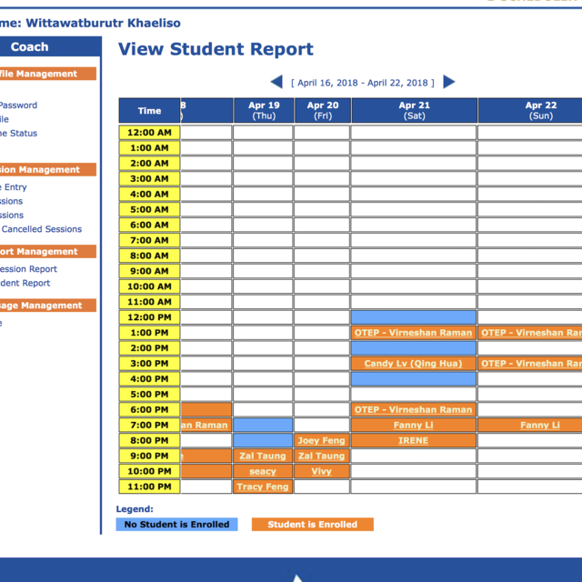Open Zal Taung session on Friday

[321, 456]
